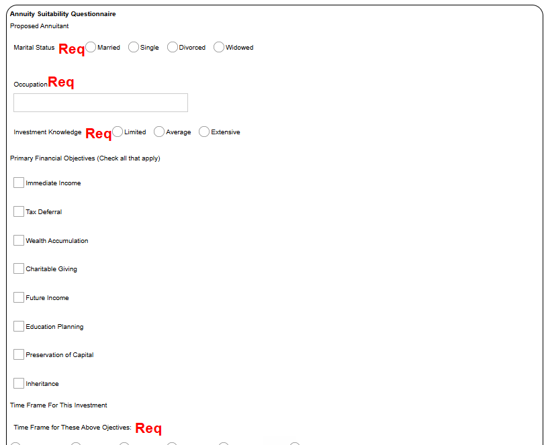Select the Single marital status option
Image resolution: width=546 pixels, height=445 pixels.
(x=134, y=47)
